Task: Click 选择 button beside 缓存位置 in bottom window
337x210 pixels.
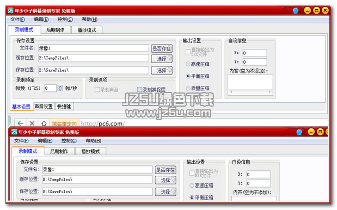Action: [x=166, y=180]
